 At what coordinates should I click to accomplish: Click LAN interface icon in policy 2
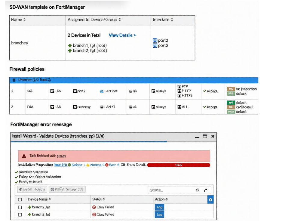[x=52, y=91]
